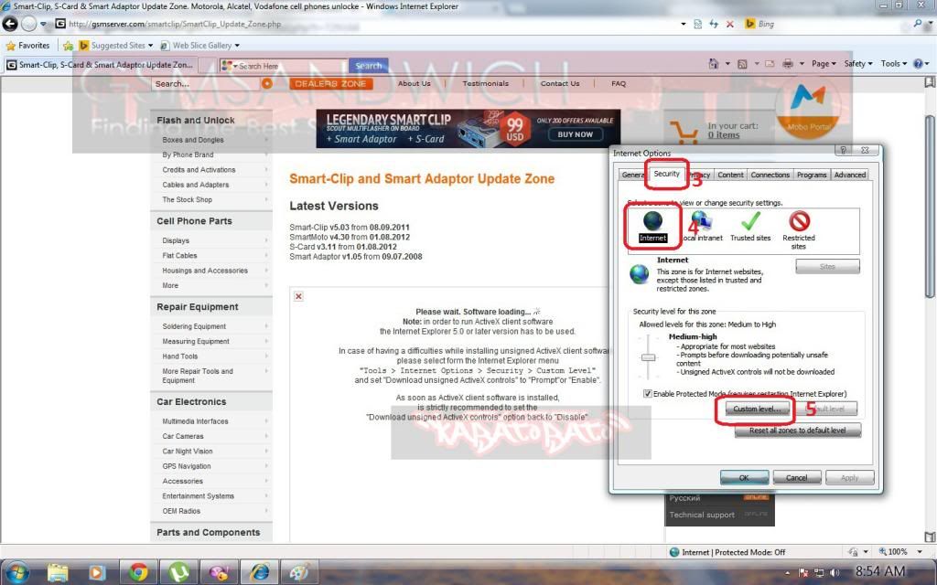Image resolution: width=937 pixels, height=585 pixels.
Task: Open the Windows Start orb
Action: (16, 572)
